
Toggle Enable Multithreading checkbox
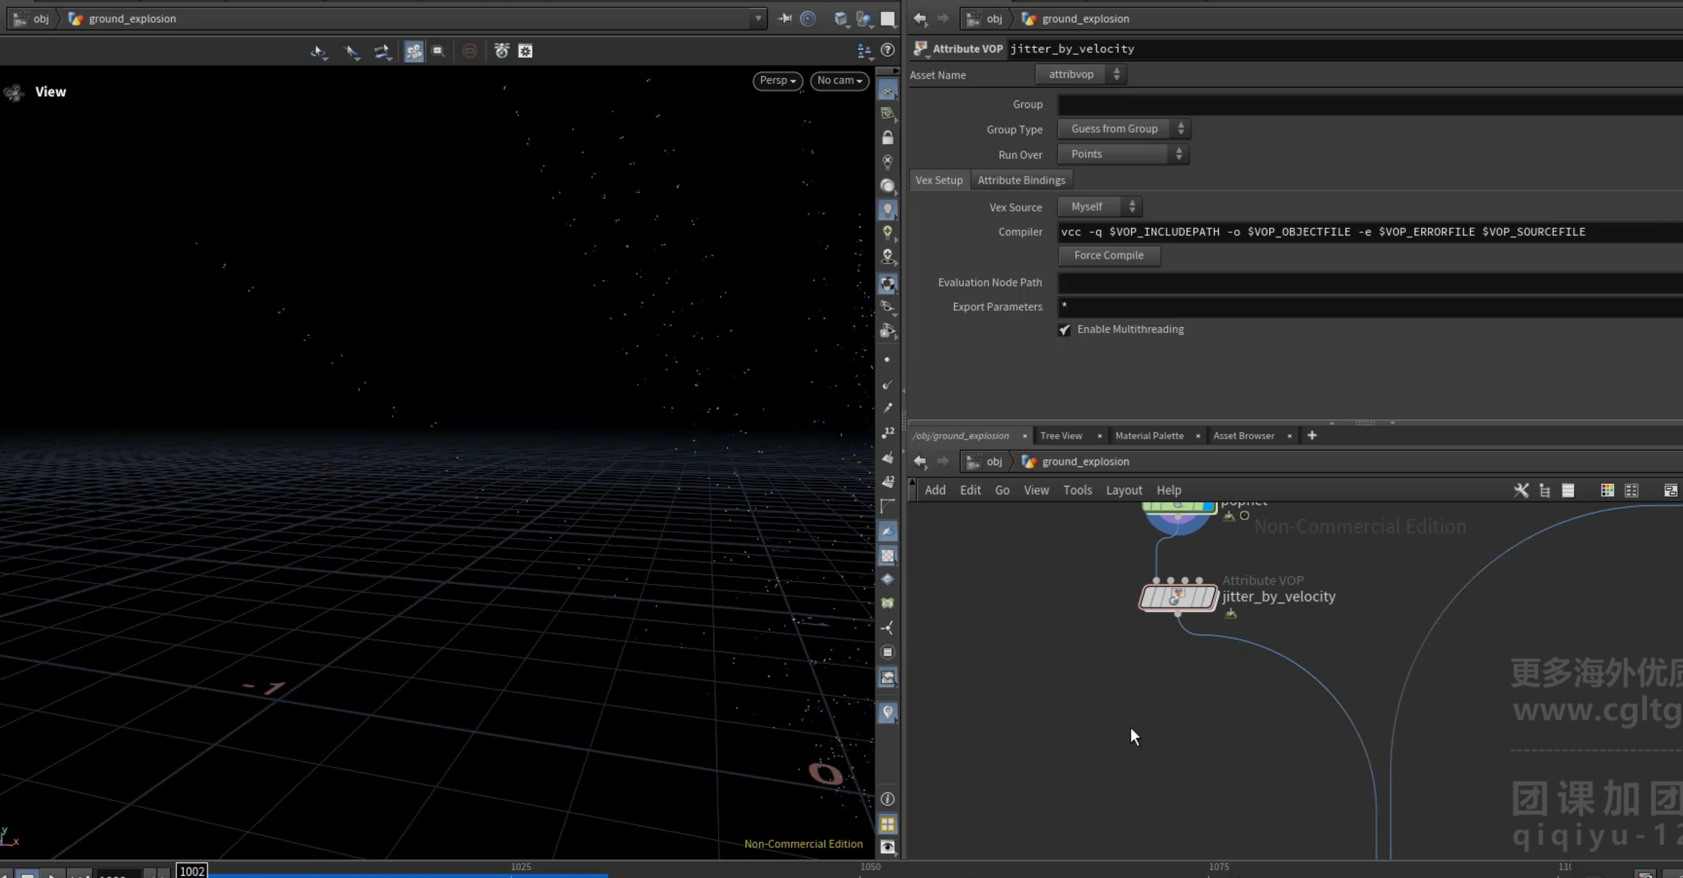click(1065, 330)
